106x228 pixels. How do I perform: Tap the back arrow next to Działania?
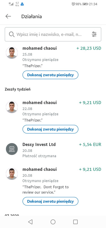(x=8, y=17)
